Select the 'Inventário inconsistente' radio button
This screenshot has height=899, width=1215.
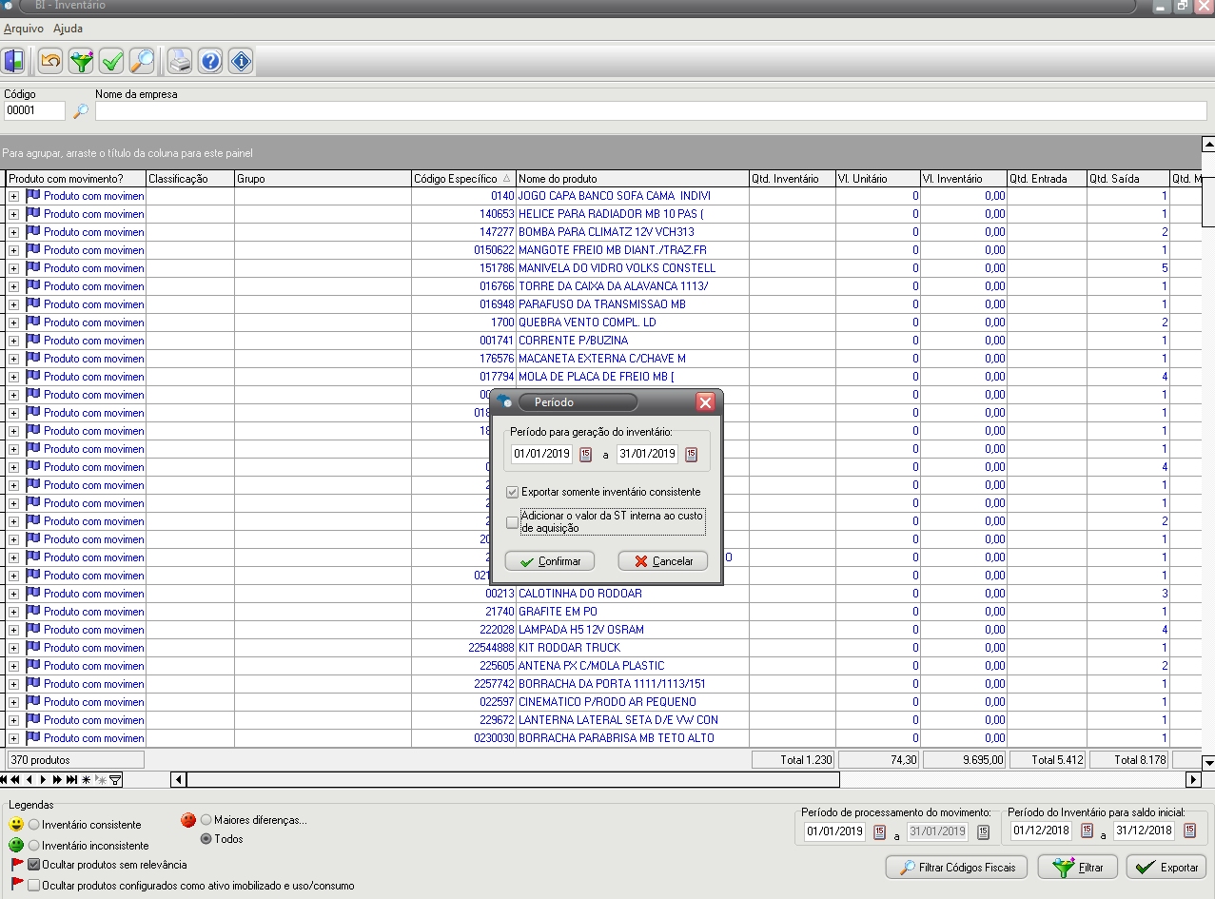pos(34,845)
